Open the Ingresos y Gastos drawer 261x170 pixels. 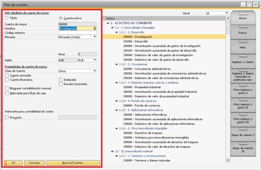pos(243,62)
